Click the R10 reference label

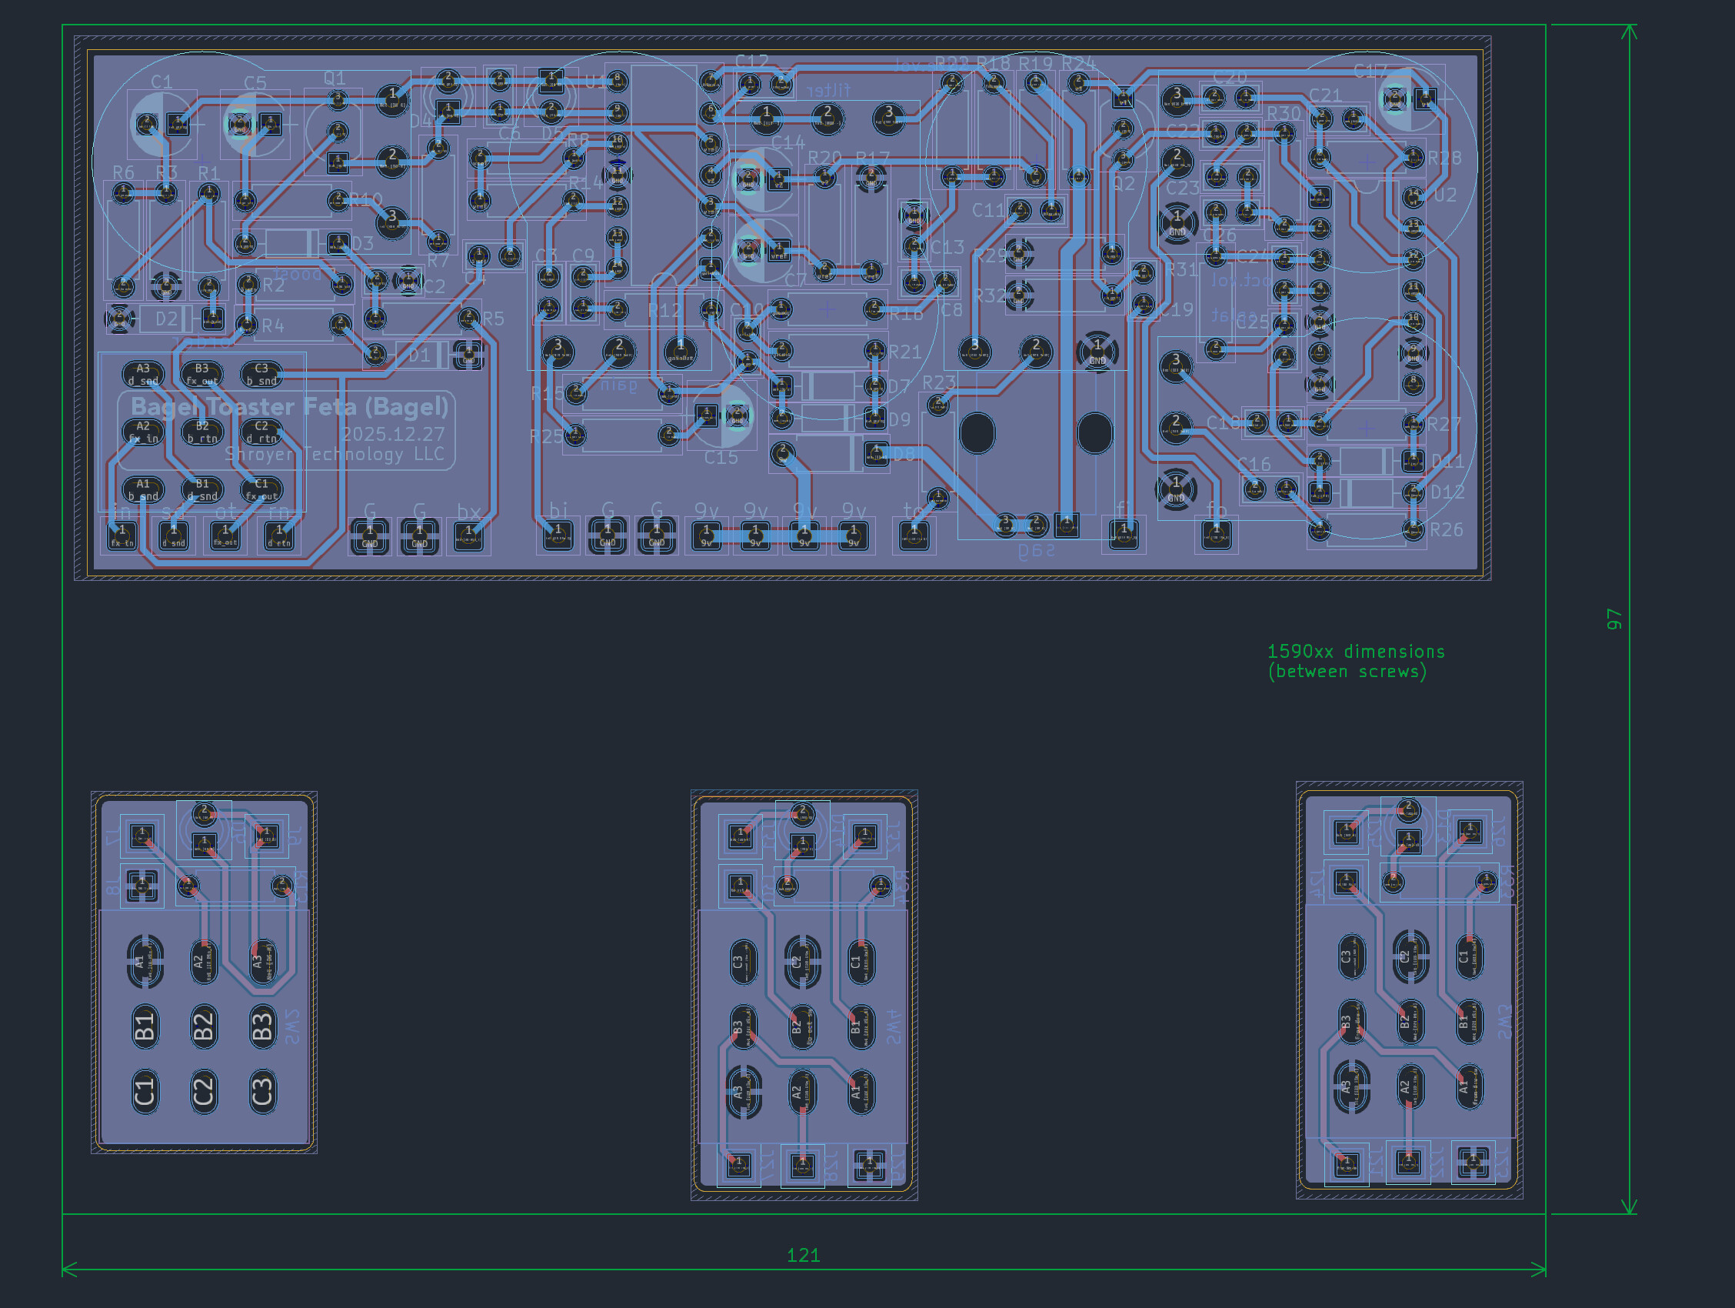pos(366,199)
